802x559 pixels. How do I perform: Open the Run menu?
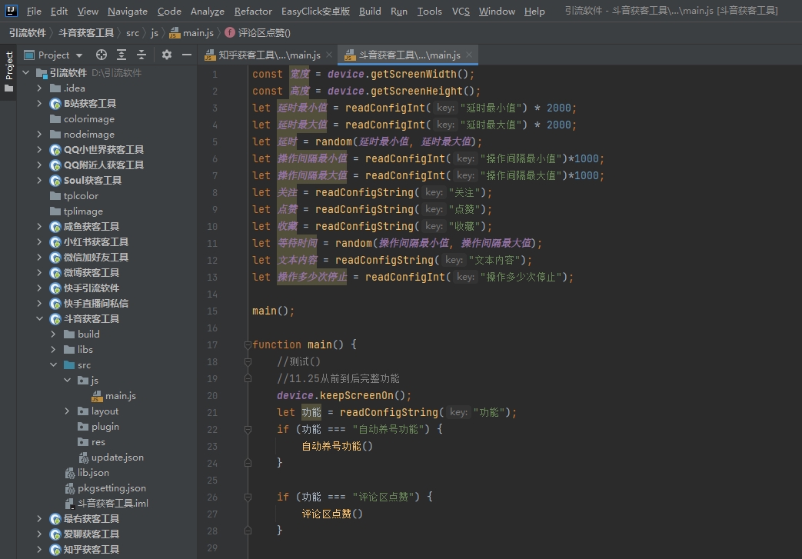(399, 12)
